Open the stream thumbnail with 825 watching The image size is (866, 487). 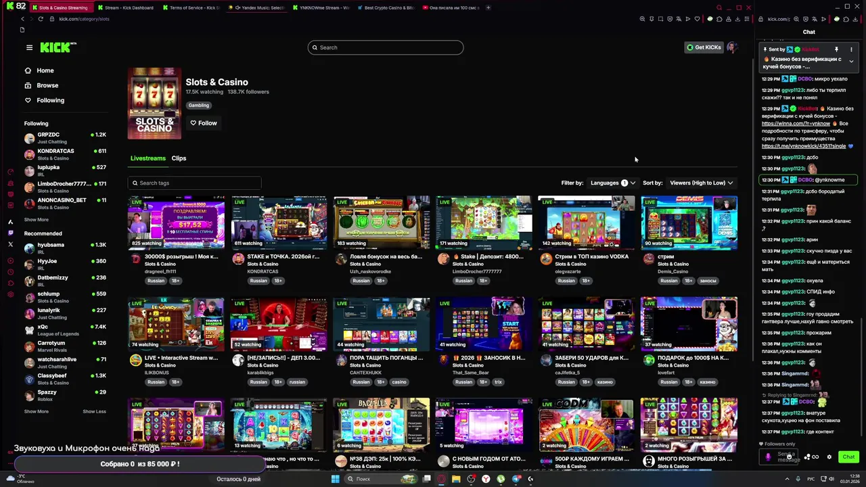pos(176,223)
